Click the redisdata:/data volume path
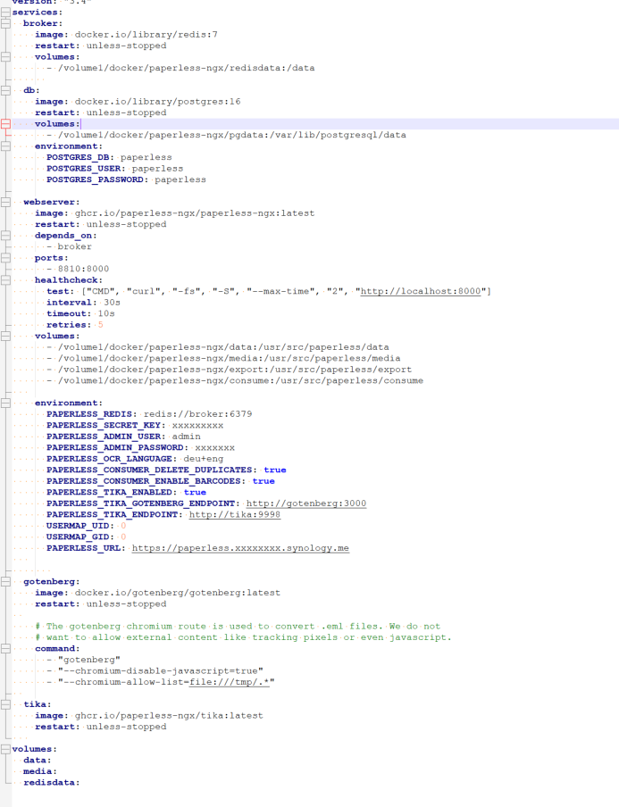 tap(186, 68)
